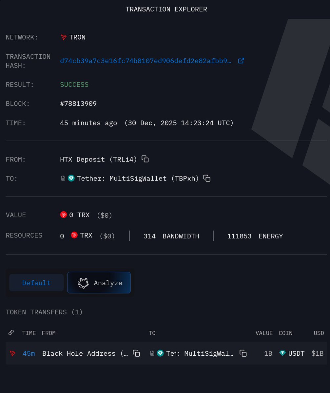Click the '111853 ENERGY' resource value

(x=255, y=236)
